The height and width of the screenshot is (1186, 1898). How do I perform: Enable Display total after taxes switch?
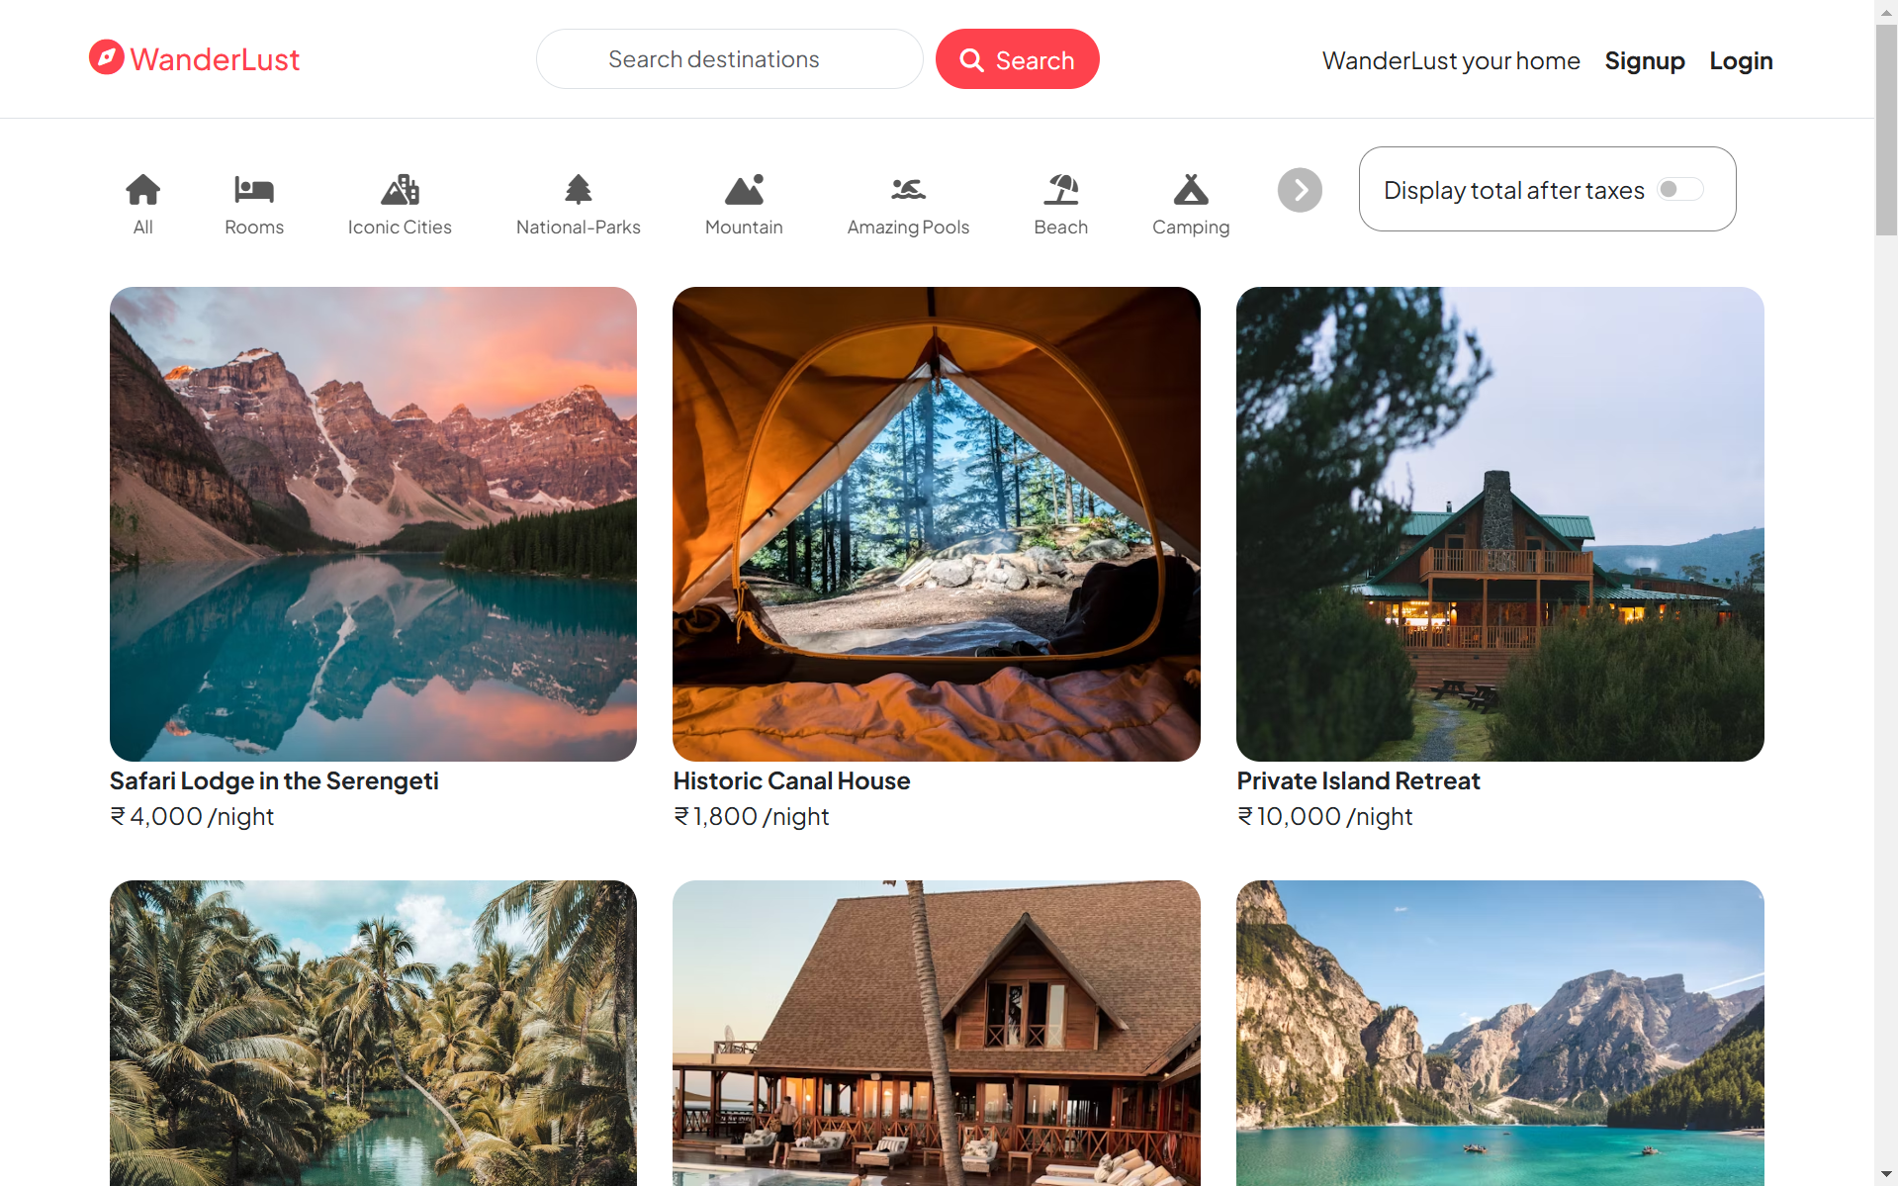(x=1679, y=189)
